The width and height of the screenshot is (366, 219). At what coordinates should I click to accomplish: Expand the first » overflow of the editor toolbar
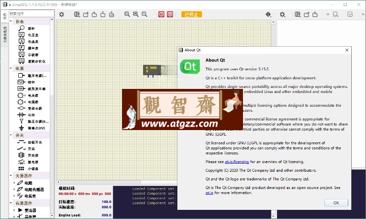pos(327,14)
